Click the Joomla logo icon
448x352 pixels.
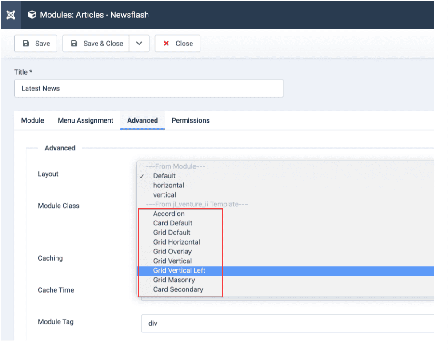(11, 15)
